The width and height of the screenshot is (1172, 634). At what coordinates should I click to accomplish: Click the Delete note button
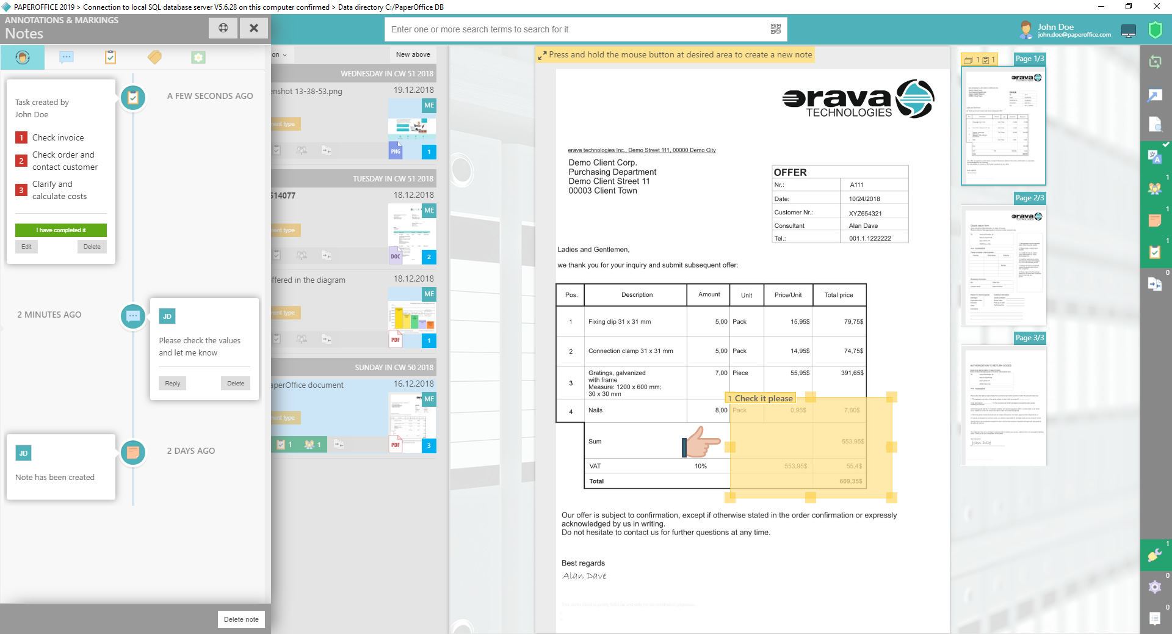click(241, 619)
